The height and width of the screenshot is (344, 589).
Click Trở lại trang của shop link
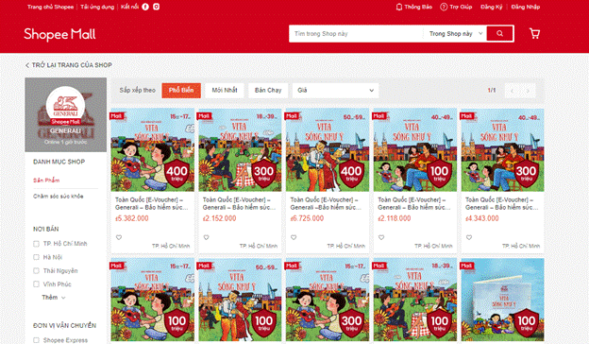click(72, 65)
